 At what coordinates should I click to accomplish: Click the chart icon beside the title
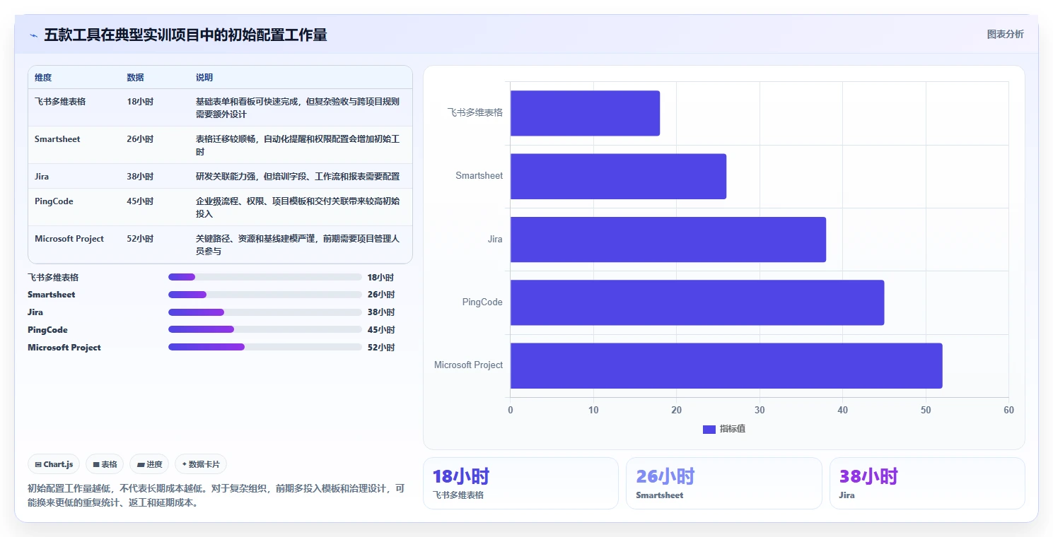tap(33, 35)
